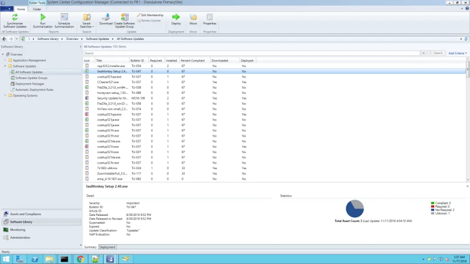This screenshot has width=470, height=264.
Task: Expand Operating Systems tree node
Action: click(x=5, y=96)
